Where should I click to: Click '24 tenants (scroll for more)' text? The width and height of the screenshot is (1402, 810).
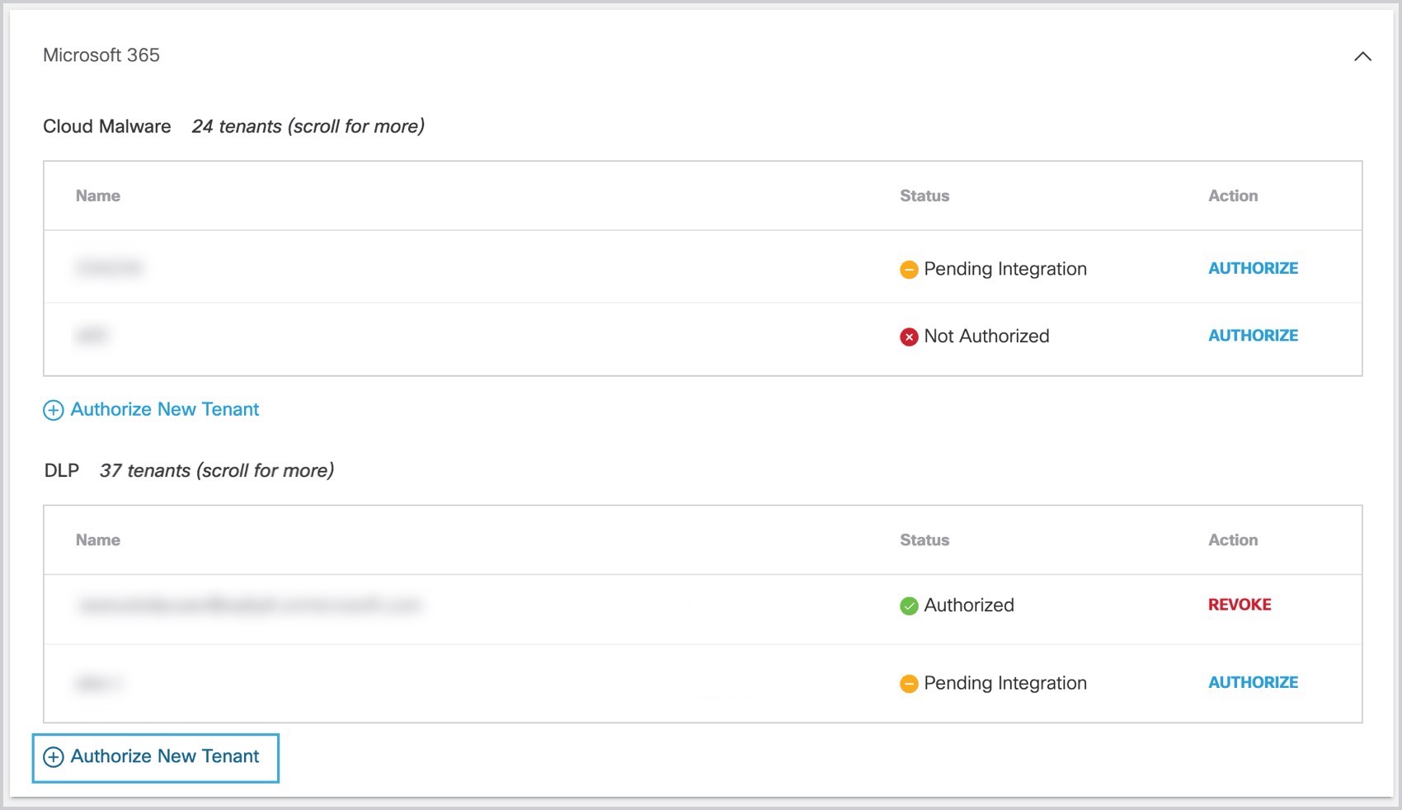pos(308,126)
